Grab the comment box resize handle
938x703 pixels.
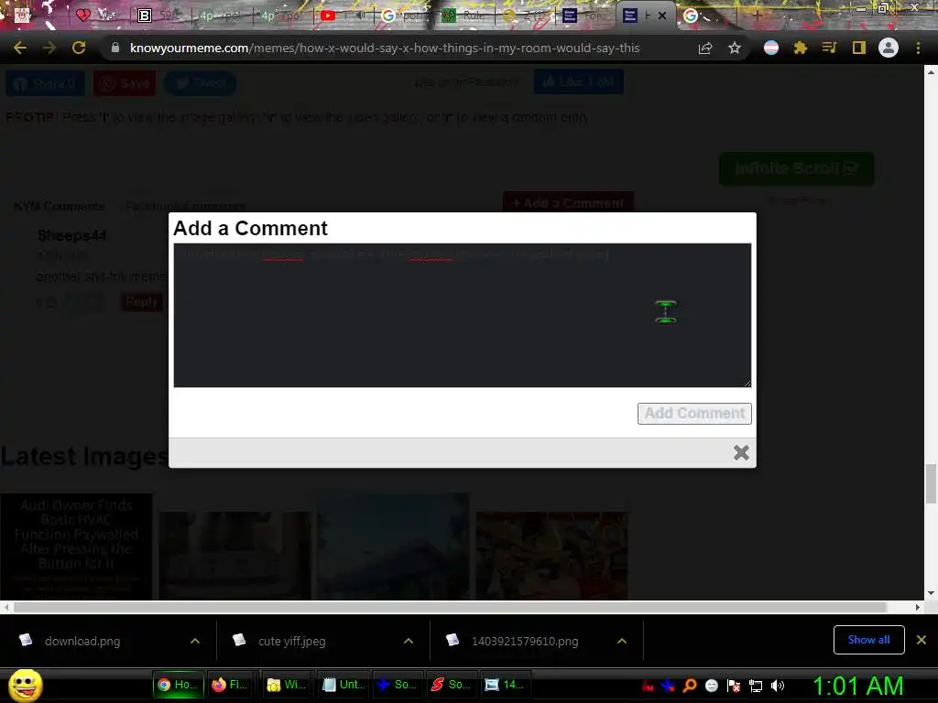coord(747,383)
